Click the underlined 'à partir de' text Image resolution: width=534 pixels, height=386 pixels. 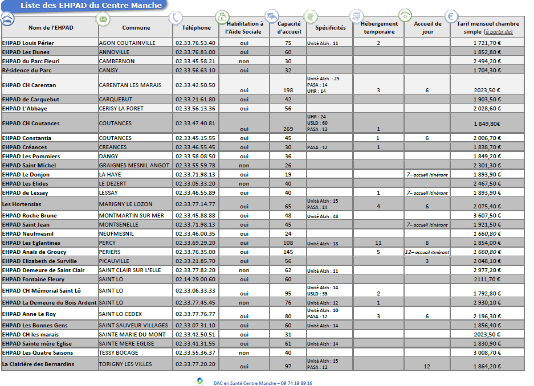coord(499,32)
